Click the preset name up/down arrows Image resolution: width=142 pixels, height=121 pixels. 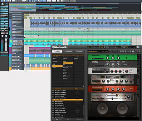click(109, 51)
